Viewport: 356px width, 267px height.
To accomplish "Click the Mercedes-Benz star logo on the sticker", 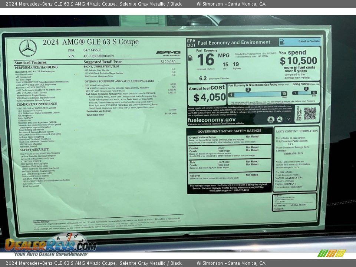I will [28, 48].
